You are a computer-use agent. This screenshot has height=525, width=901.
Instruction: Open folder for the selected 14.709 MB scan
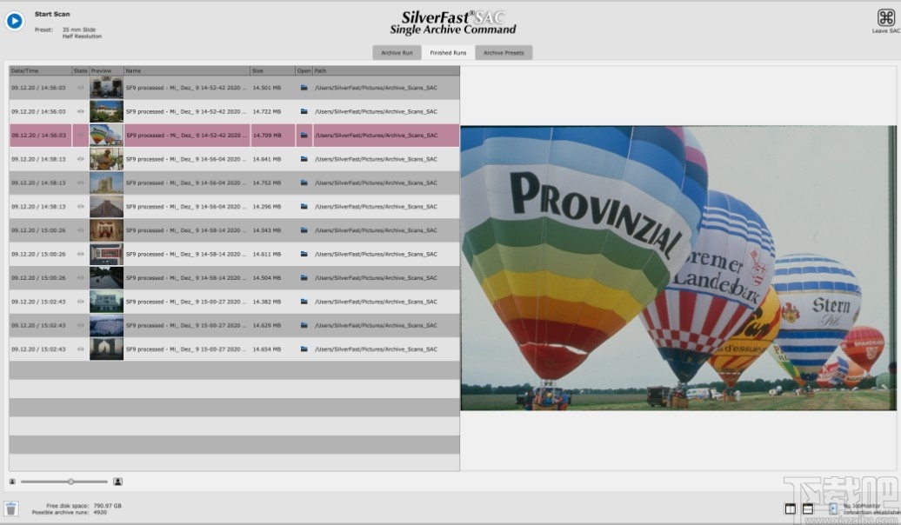304,136
